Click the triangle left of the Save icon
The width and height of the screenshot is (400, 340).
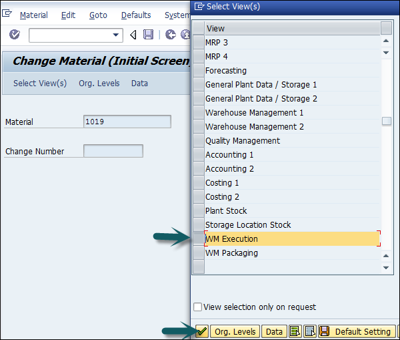pos(133,35)
